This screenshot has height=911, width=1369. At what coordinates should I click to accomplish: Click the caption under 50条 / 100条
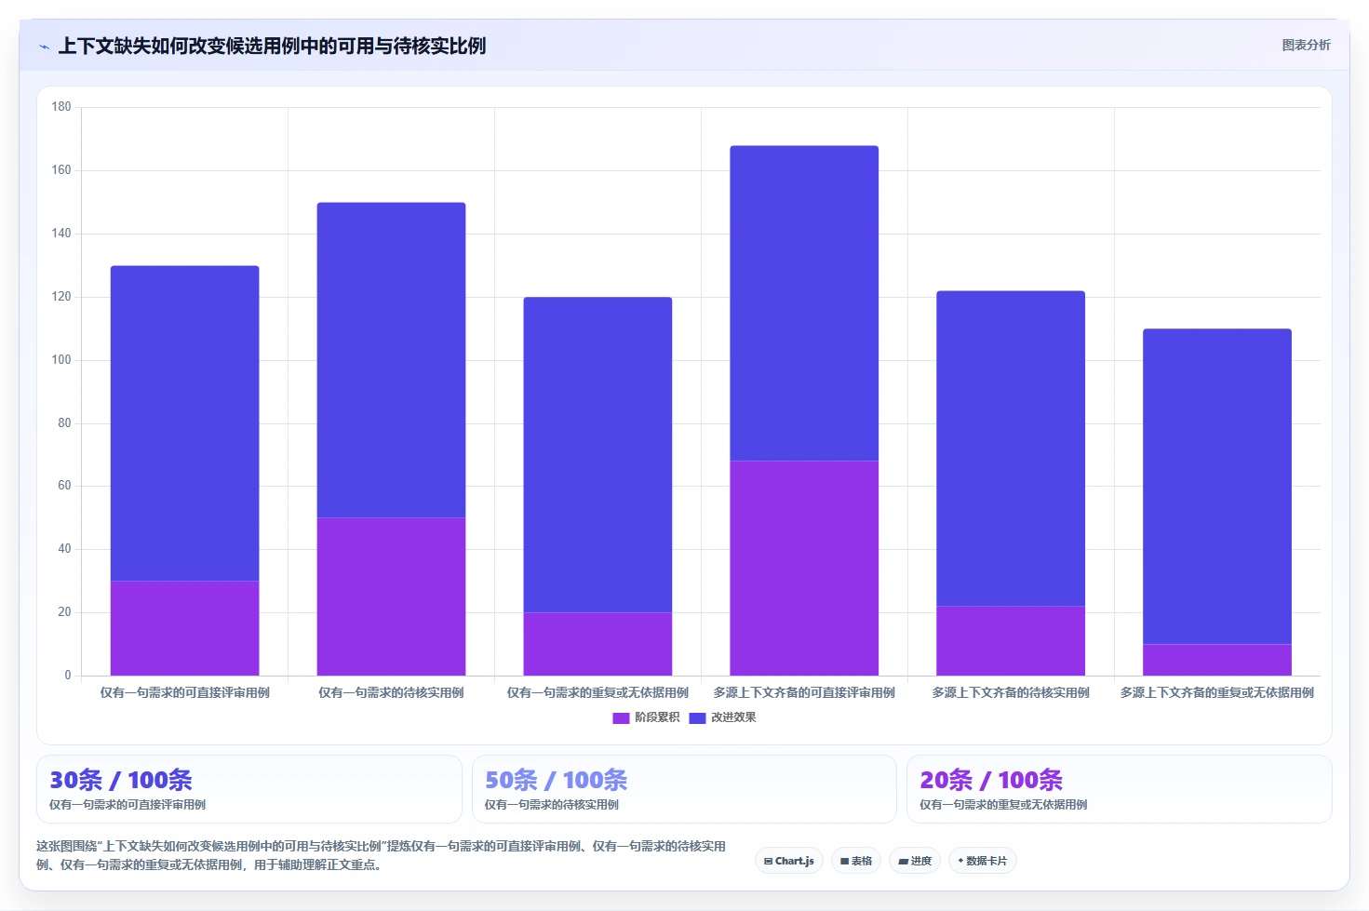(552, 805)
